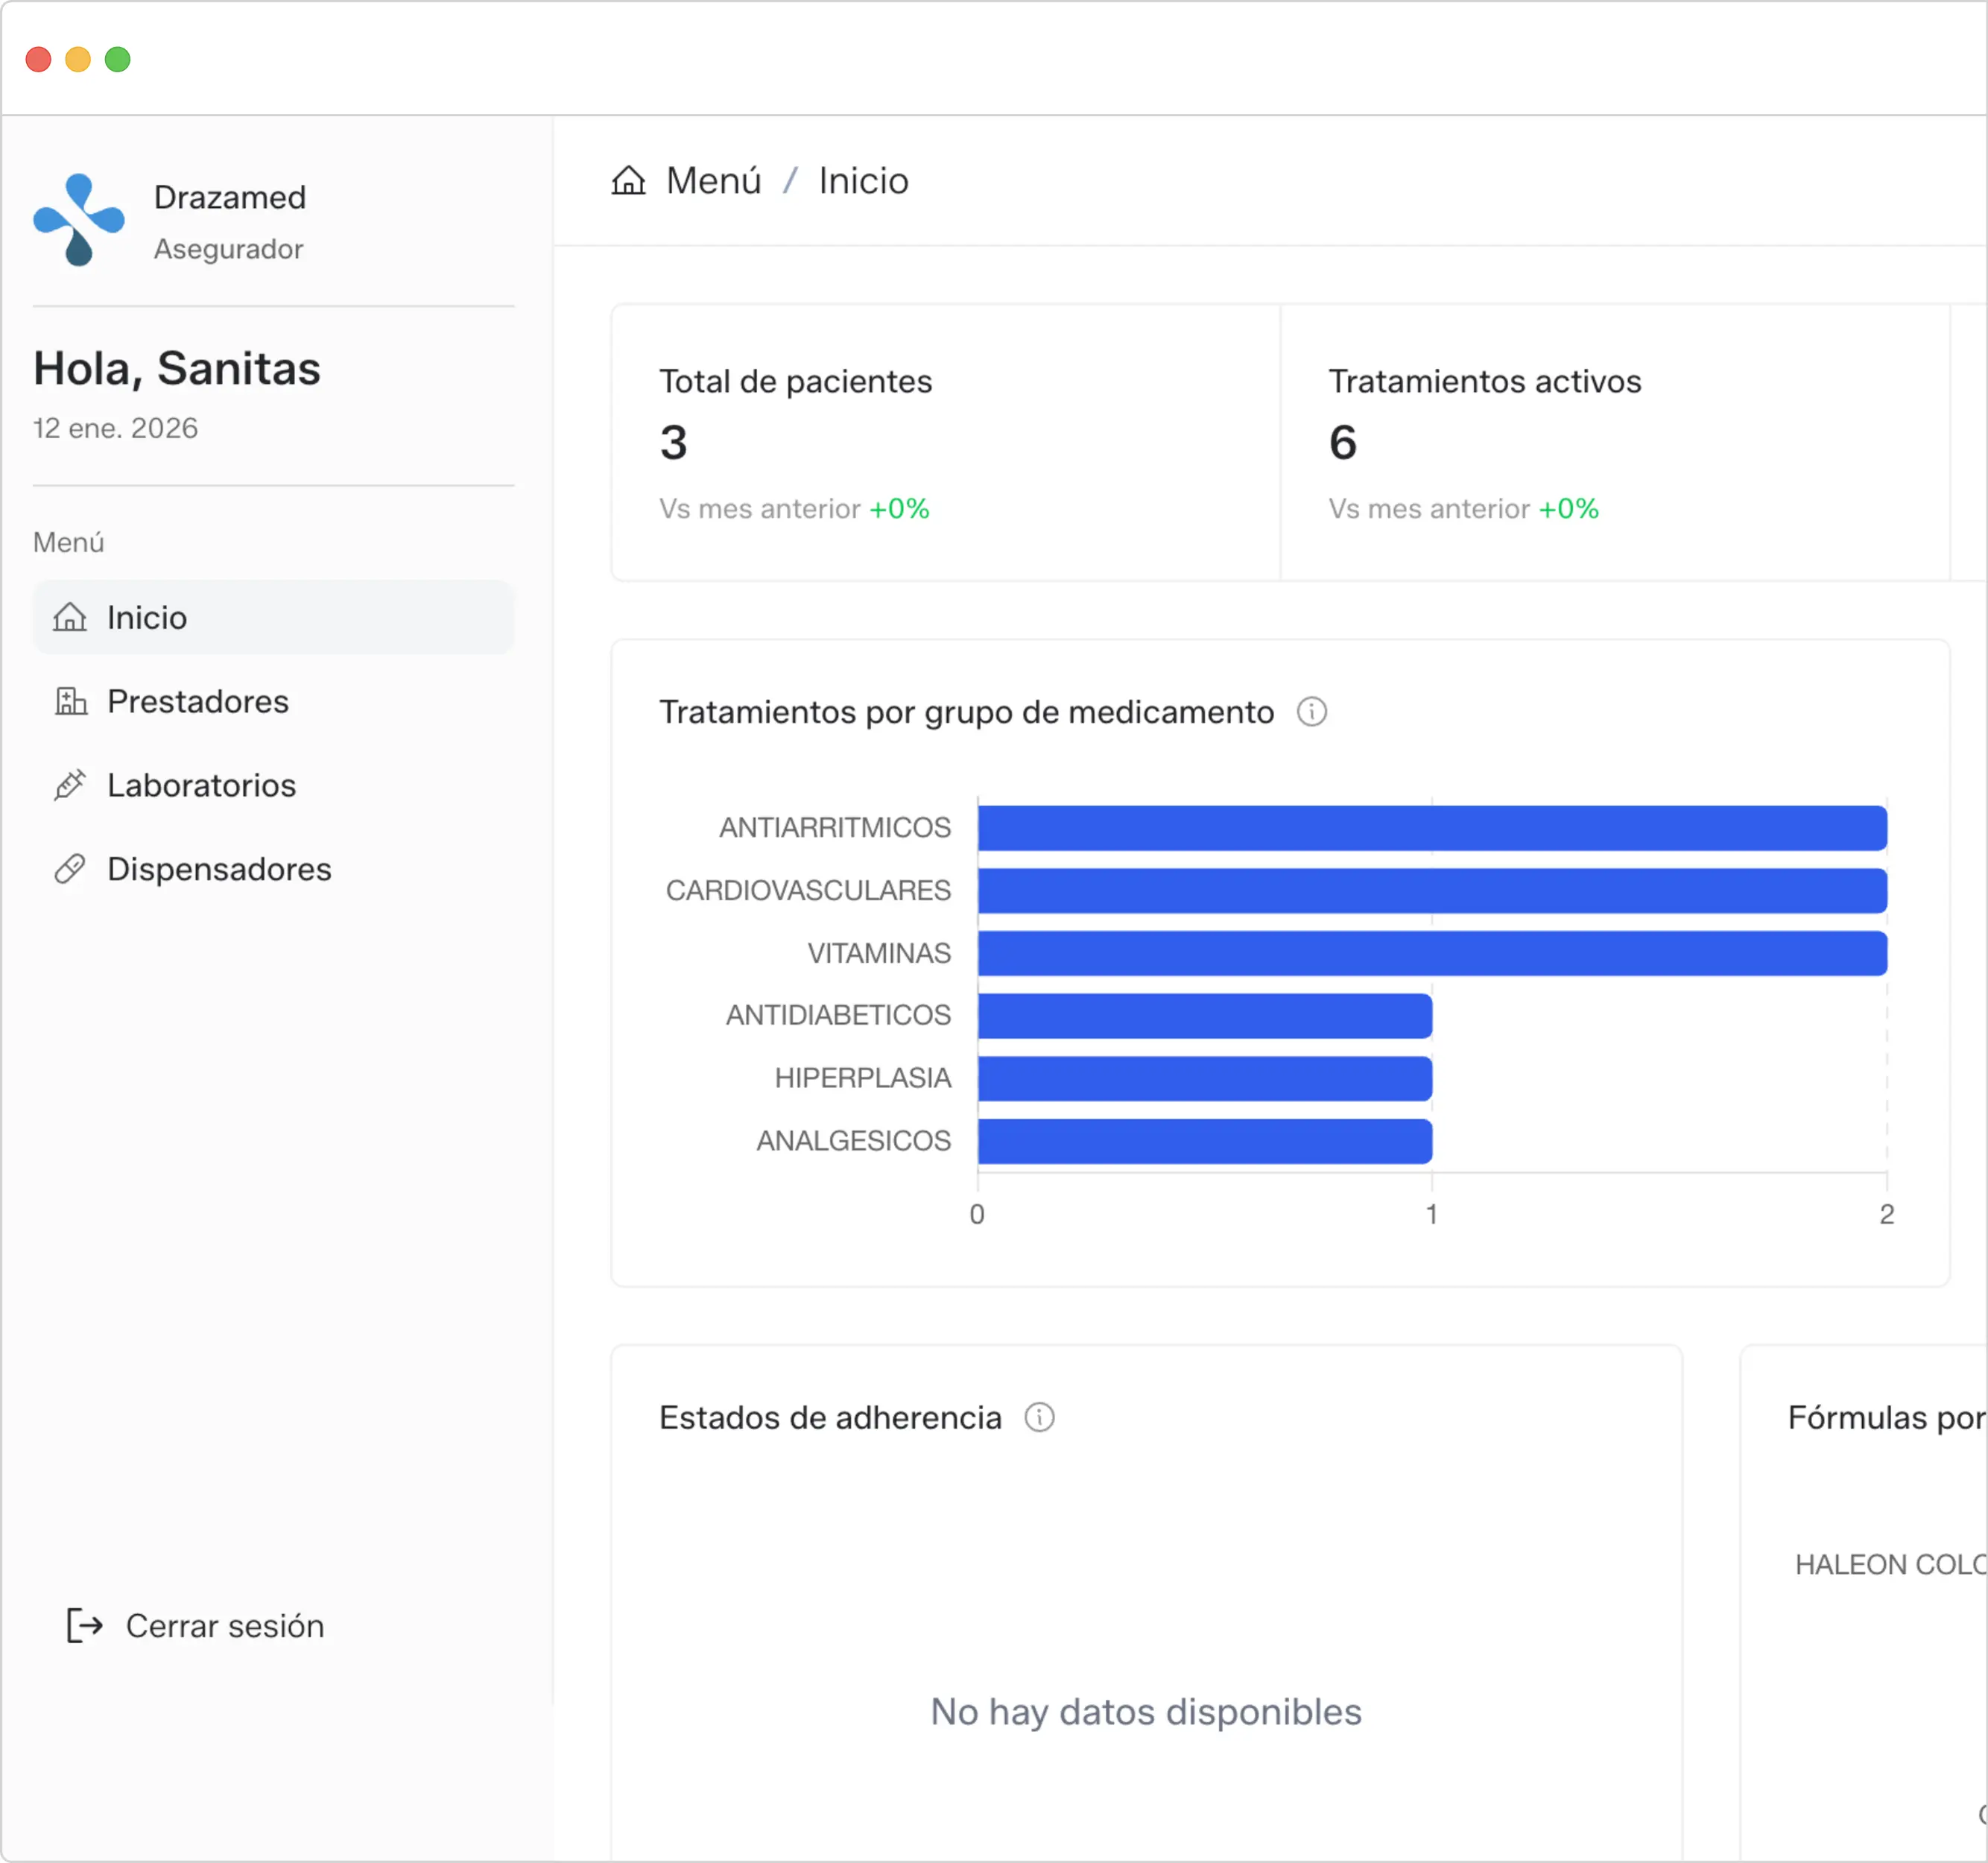This screenshot has height=1863, width=1988.
Task: Open the Prestadores menu item
Action: (198, 701)
